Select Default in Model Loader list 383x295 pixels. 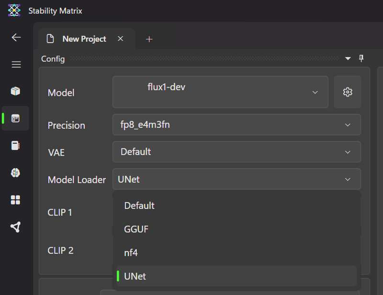point(139,205)
